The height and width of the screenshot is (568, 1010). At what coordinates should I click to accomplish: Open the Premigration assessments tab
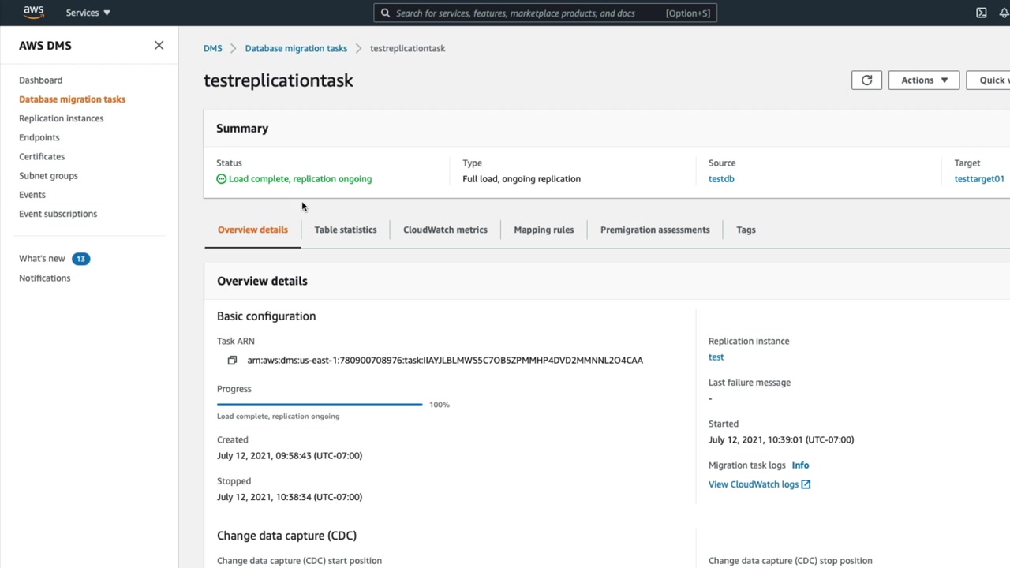coord(655,230)
